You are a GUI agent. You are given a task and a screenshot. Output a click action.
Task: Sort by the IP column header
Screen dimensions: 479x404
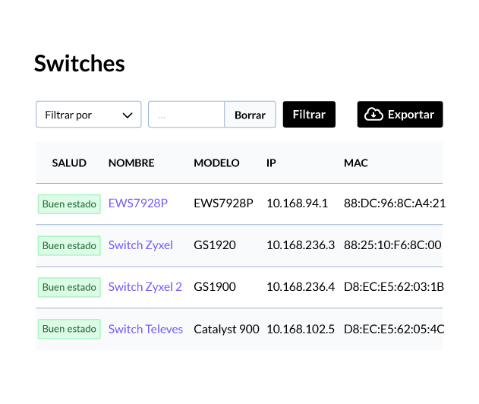271,163
